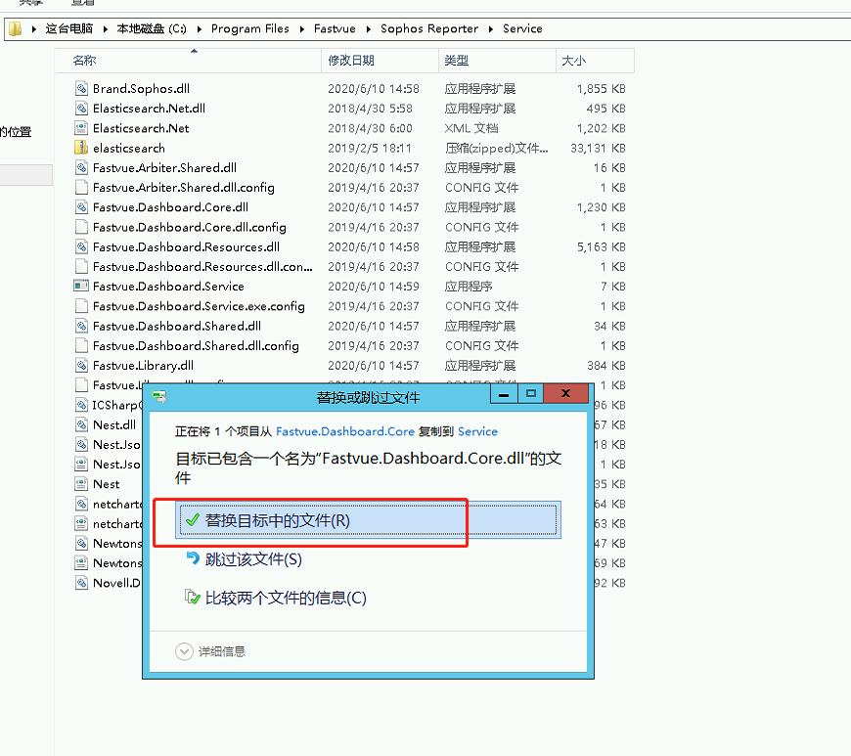Click the 2019/2/5 18:11 date cell
The image size is (851, 756).
tap(370, 148)
